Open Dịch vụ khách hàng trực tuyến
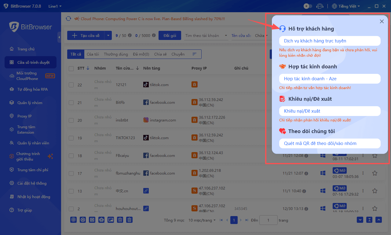Viewport: 391px width, 235px height. click(330, 41)
